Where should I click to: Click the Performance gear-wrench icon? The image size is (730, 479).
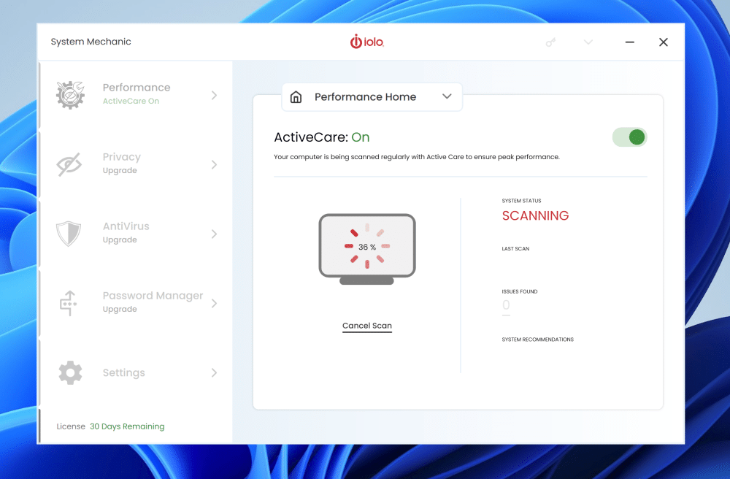tap(71, 95)
